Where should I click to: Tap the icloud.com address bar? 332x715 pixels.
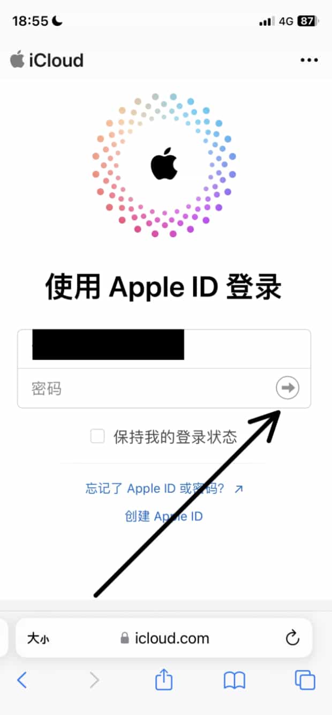[x=164, y=638]
